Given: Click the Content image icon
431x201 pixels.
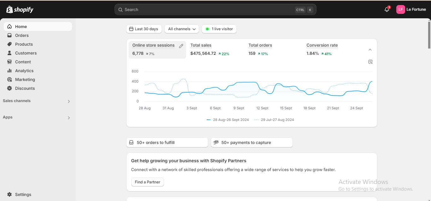Looking at the screenshot, I should click(x=9, y=62).
